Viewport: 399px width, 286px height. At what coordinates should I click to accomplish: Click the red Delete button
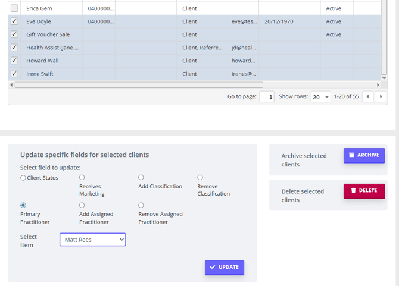(364, 191)
